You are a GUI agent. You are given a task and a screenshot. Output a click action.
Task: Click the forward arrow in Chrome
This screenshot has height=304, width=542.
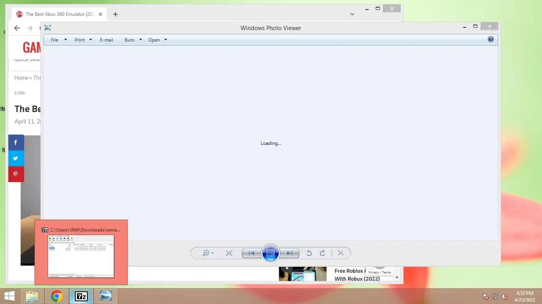[x=30, y=28]
